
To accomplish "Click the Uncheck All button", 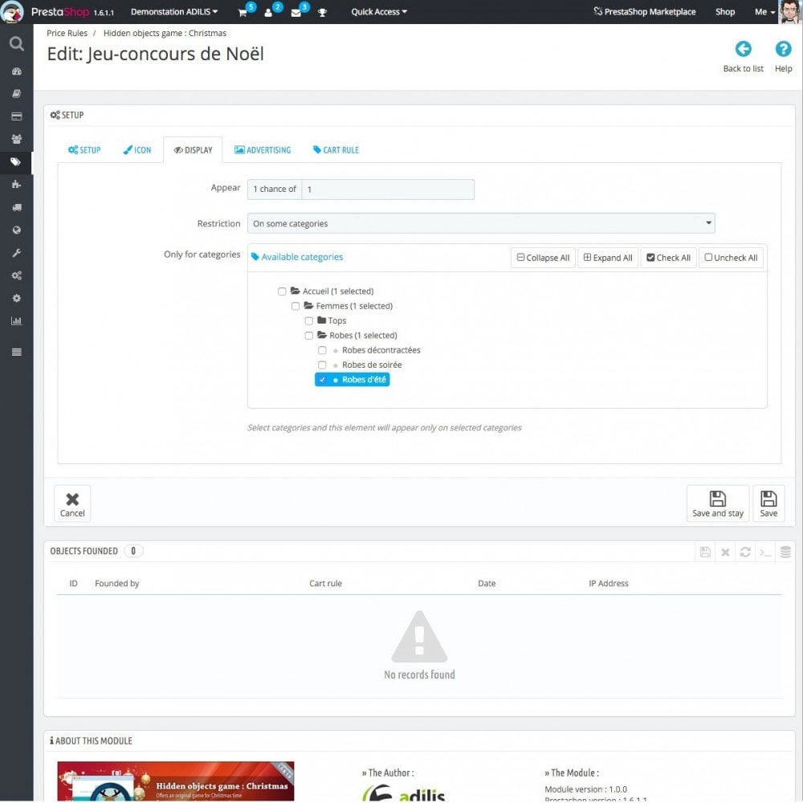I will coord(731,258).
